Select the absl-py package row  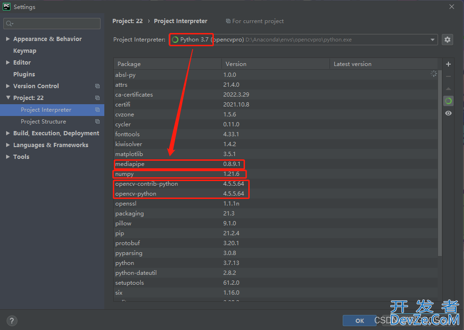point(276,75)
